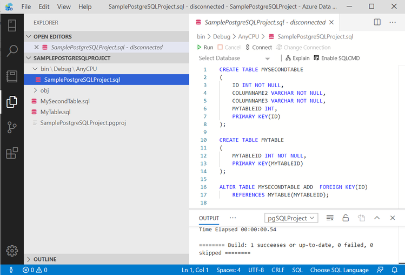Click Connect in query toolbar
Image resolution: width=405 pixels, height=275 pixels.
pyautogui.click(x=258, y=47)
